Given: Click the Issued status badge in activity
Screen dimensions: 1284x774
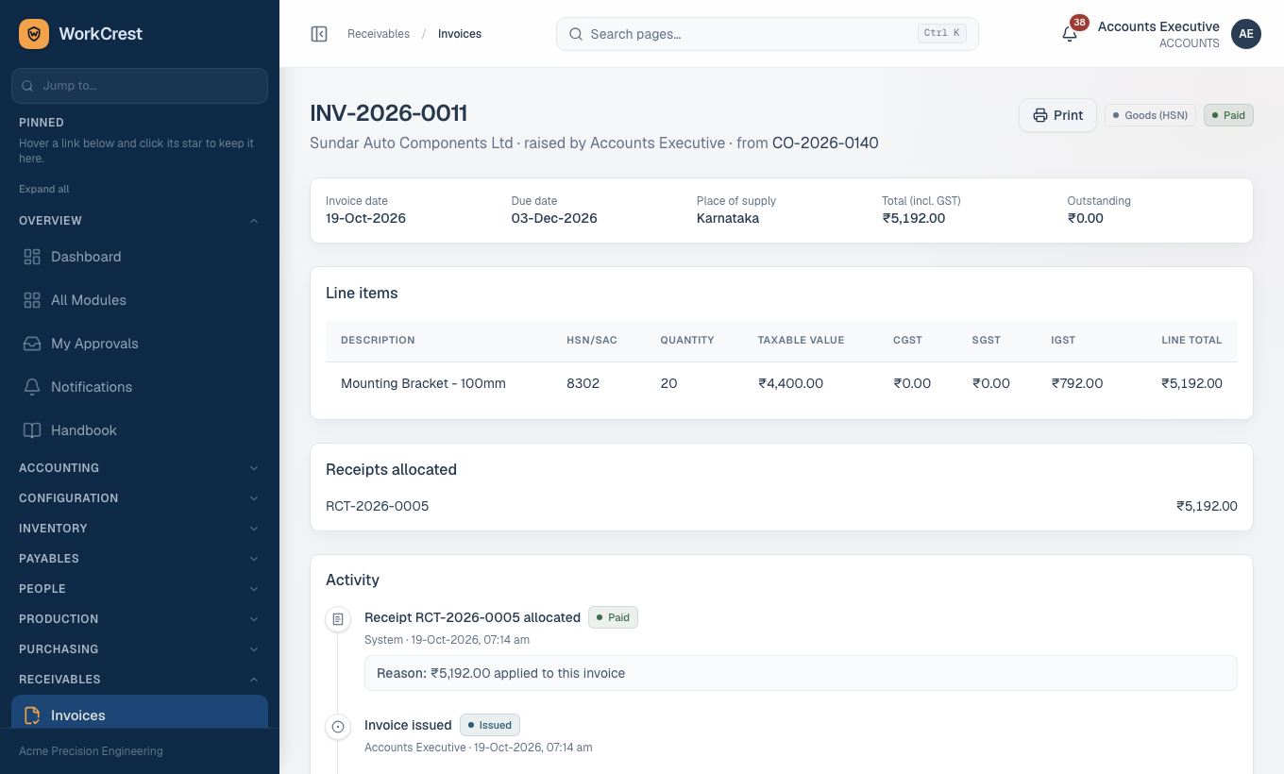Looking at the screenshot, I should (x=490, y=726).
